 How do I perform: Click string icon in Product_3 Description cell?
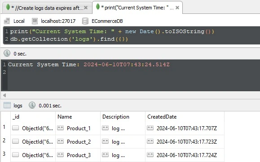(105, 154)
